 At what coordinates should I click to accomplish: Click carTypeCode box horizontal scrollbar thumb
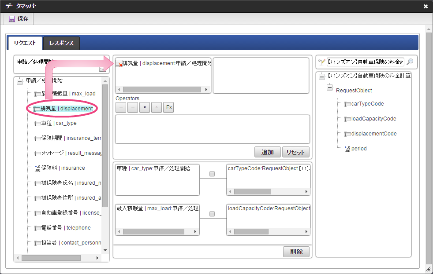(x=252, y=192)
